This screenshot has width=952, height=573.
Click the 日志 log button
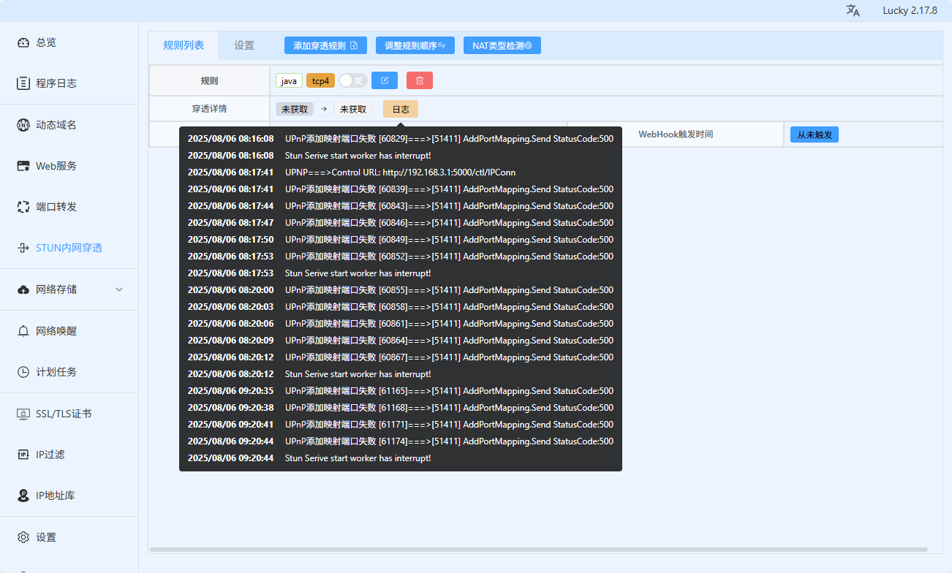click(x=401, y=109)
